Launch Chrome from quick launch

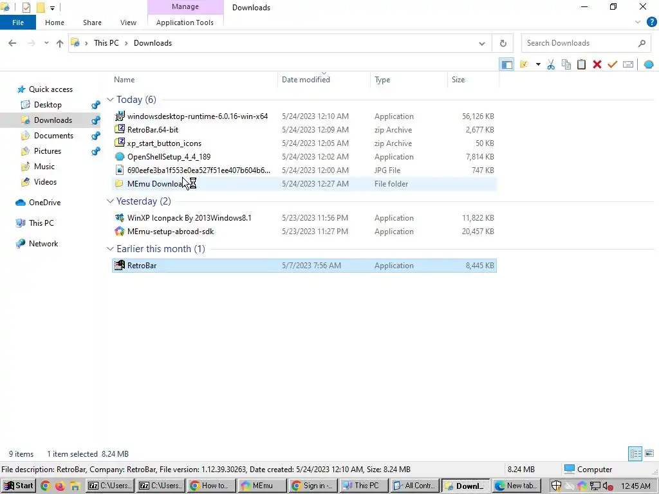tap(45, 486)
